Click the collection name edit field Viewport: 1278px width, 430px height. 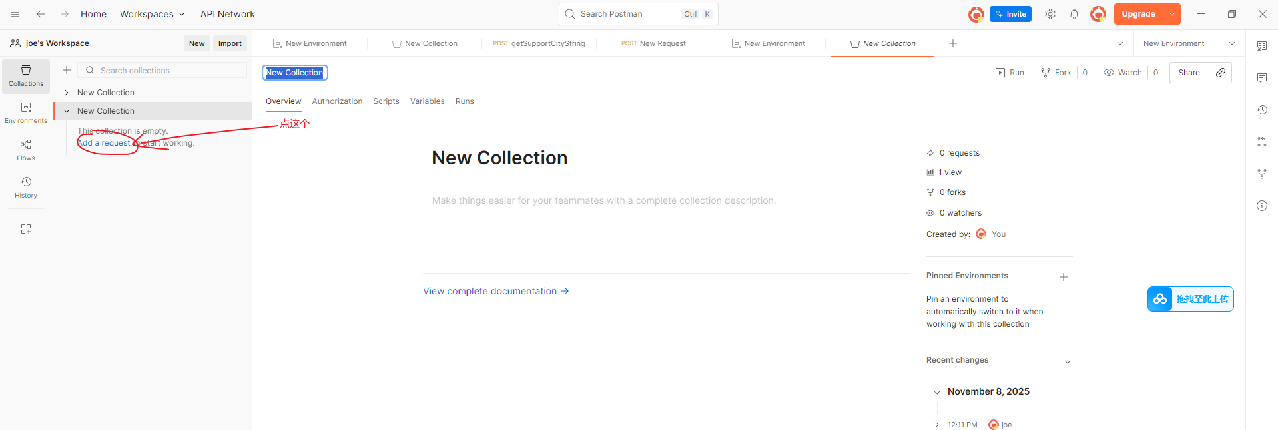pyautogui.click(x=294, y=73)
